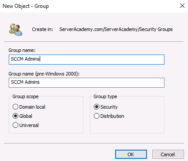Image resolution: width=188 pixels, height=161 pixels.
Task: Click the 'Group name (pre-Windows 2000):' label
Action: coord(44,74)
